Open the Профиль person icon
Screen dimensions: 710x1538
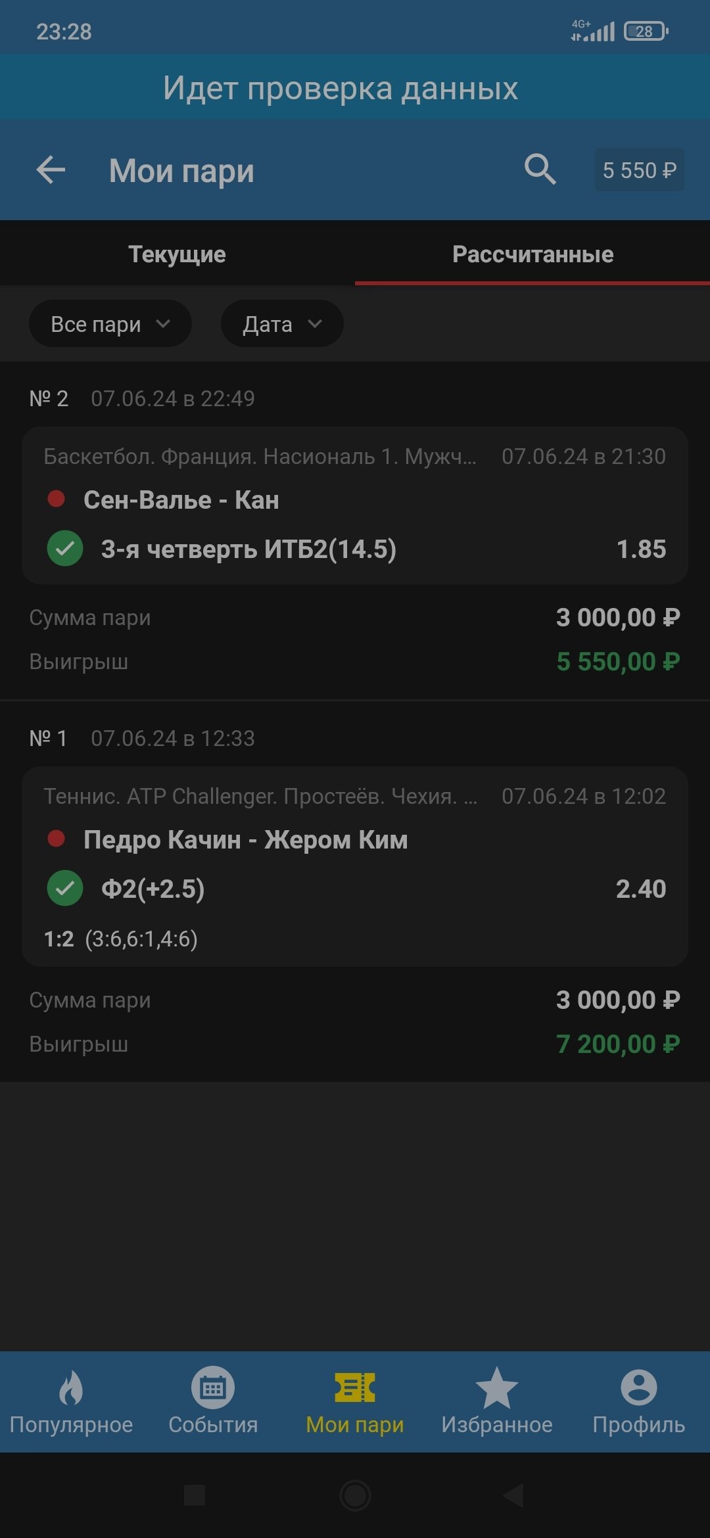pyautogui.click(x=638, y=1387)
